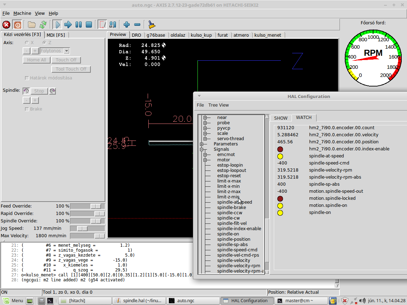The image size is (407, 305).
Task: Clear live plot with broom icon
Action: tap(152, 25)
